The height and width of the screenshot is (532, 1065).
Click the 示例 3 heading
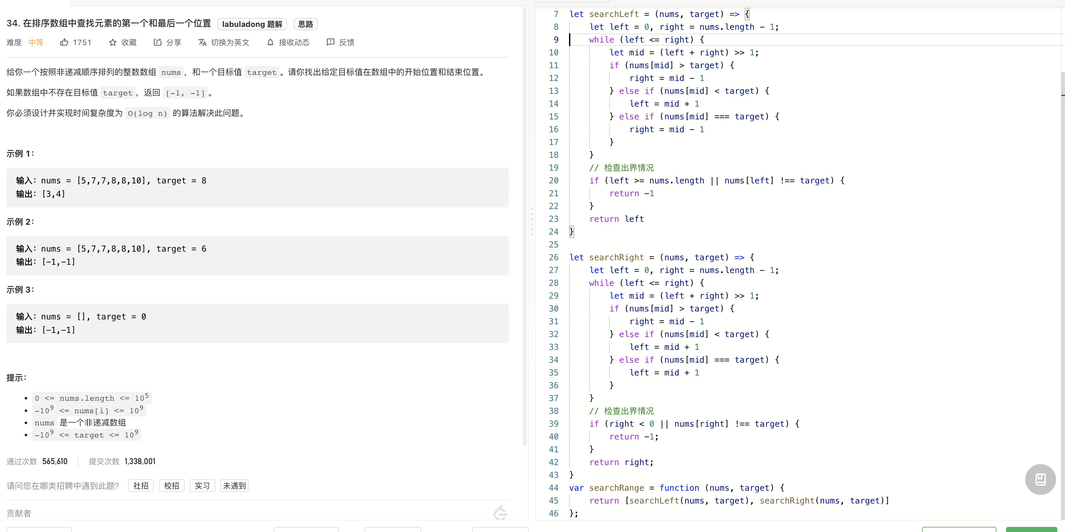pyautogui.click(x=20, y=290)
